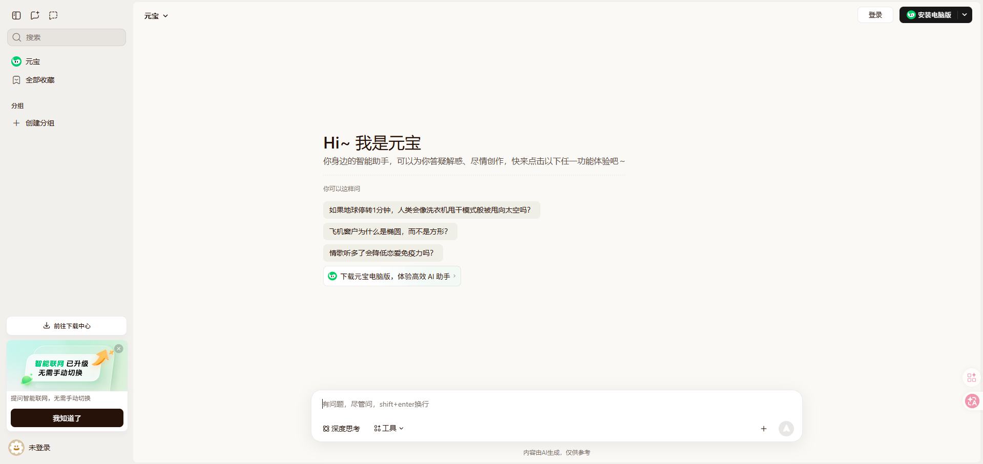The image size is (983, 464).
Task: Collapse the sidebar with the panel icon
Action: click(x=16, y=15)
